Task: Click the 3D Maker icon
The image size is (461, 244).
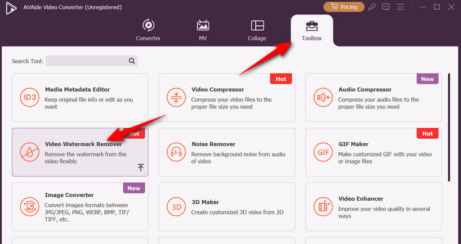Action: 175,206
